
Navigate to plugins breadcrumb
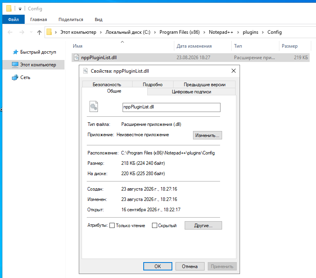[x=250, y=32]
